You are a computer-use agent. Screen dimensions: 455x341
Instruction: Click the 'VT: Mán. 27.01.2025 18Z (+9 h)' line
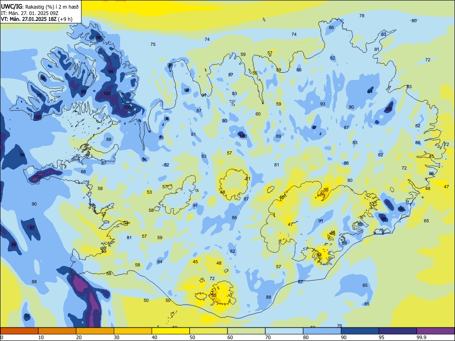click(x=36, y=19)
